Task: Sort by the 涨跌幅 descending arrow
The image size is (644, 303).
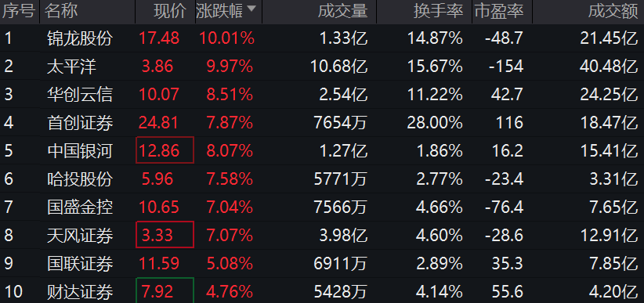Action: (x=251, y=8)
